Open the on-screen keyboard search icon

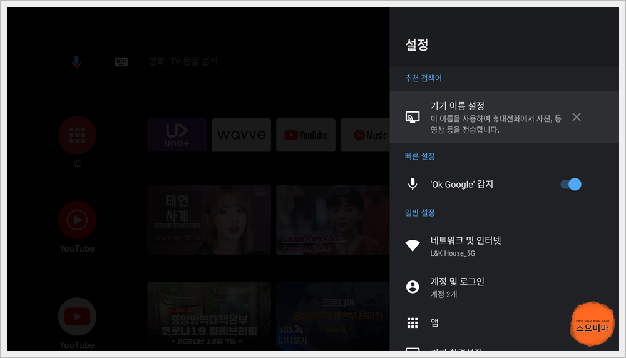pyautogui.click(x=121, y=62)
